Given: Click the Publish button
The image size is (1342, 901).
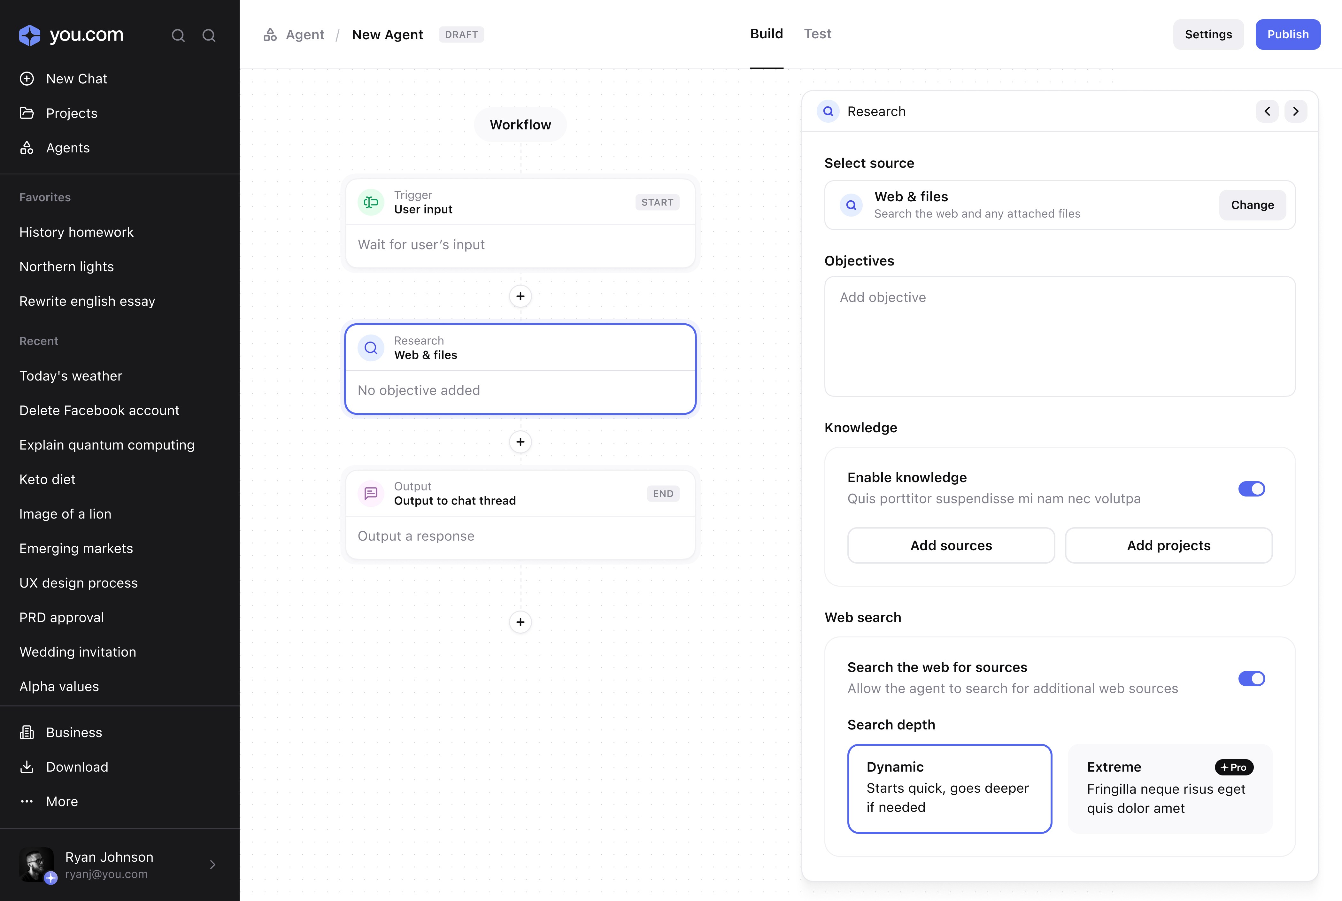Looking at the screenshot, I should tap(1287, 35).
